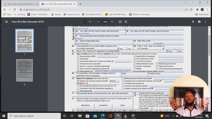Viewport: 212px width, 119px height.
Task: Check the Church or church-controlled organization box
Action: click(x=78, y=66)
